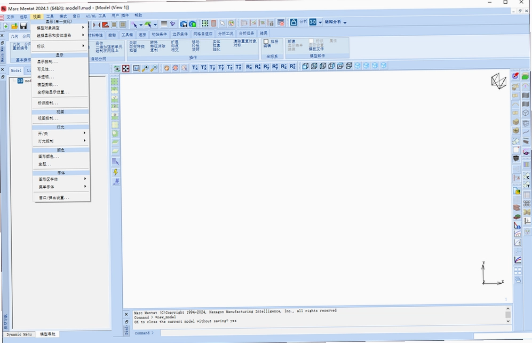Image resolution: width=532 pixels, height=343 pixels.
Task: Open the dropdown arrow next to 3-D
Action: point(320,22)
